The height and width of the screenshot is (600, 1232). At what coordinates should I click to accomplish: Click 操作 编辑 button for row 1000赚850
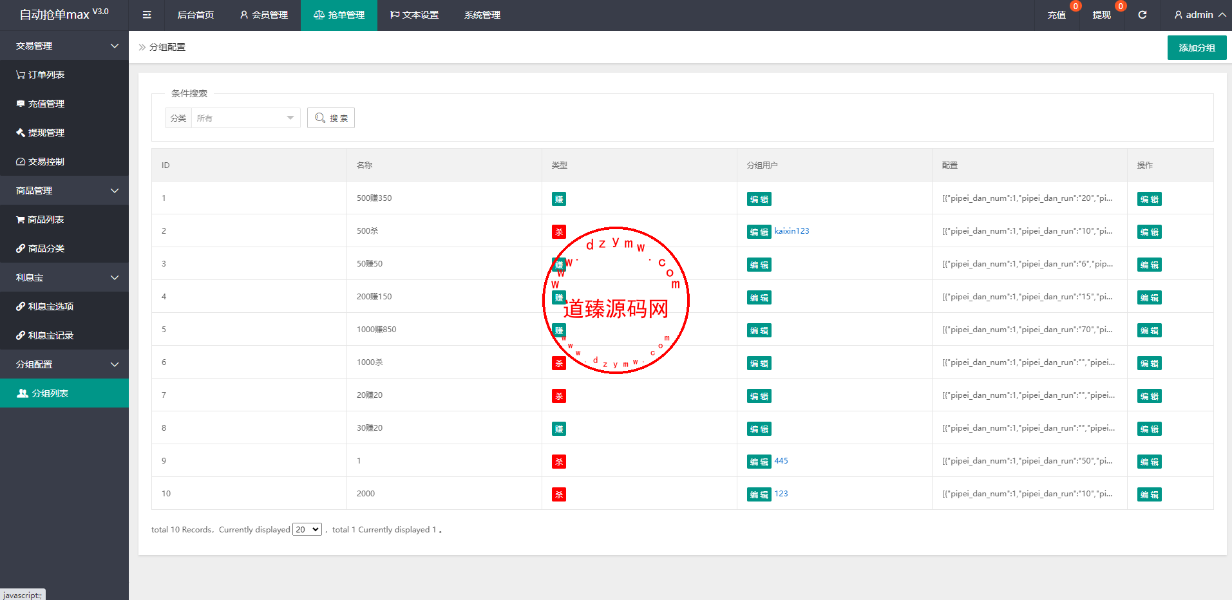(1150, 330)
